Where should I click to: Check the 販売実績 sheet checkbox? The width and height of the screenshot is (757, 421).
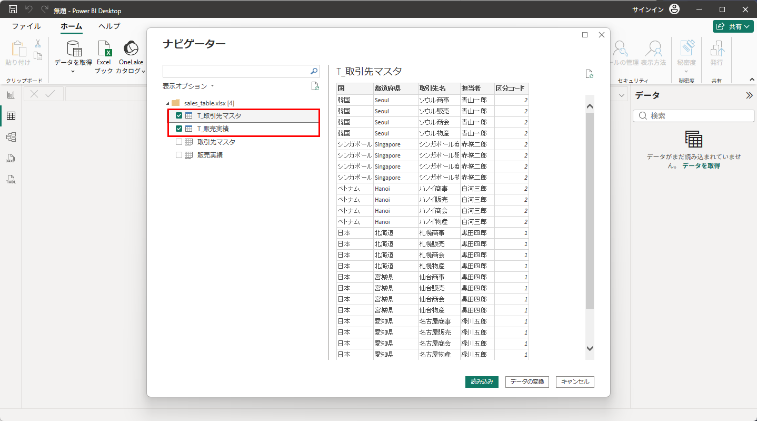pyautogui.click(x=179, y=155)
